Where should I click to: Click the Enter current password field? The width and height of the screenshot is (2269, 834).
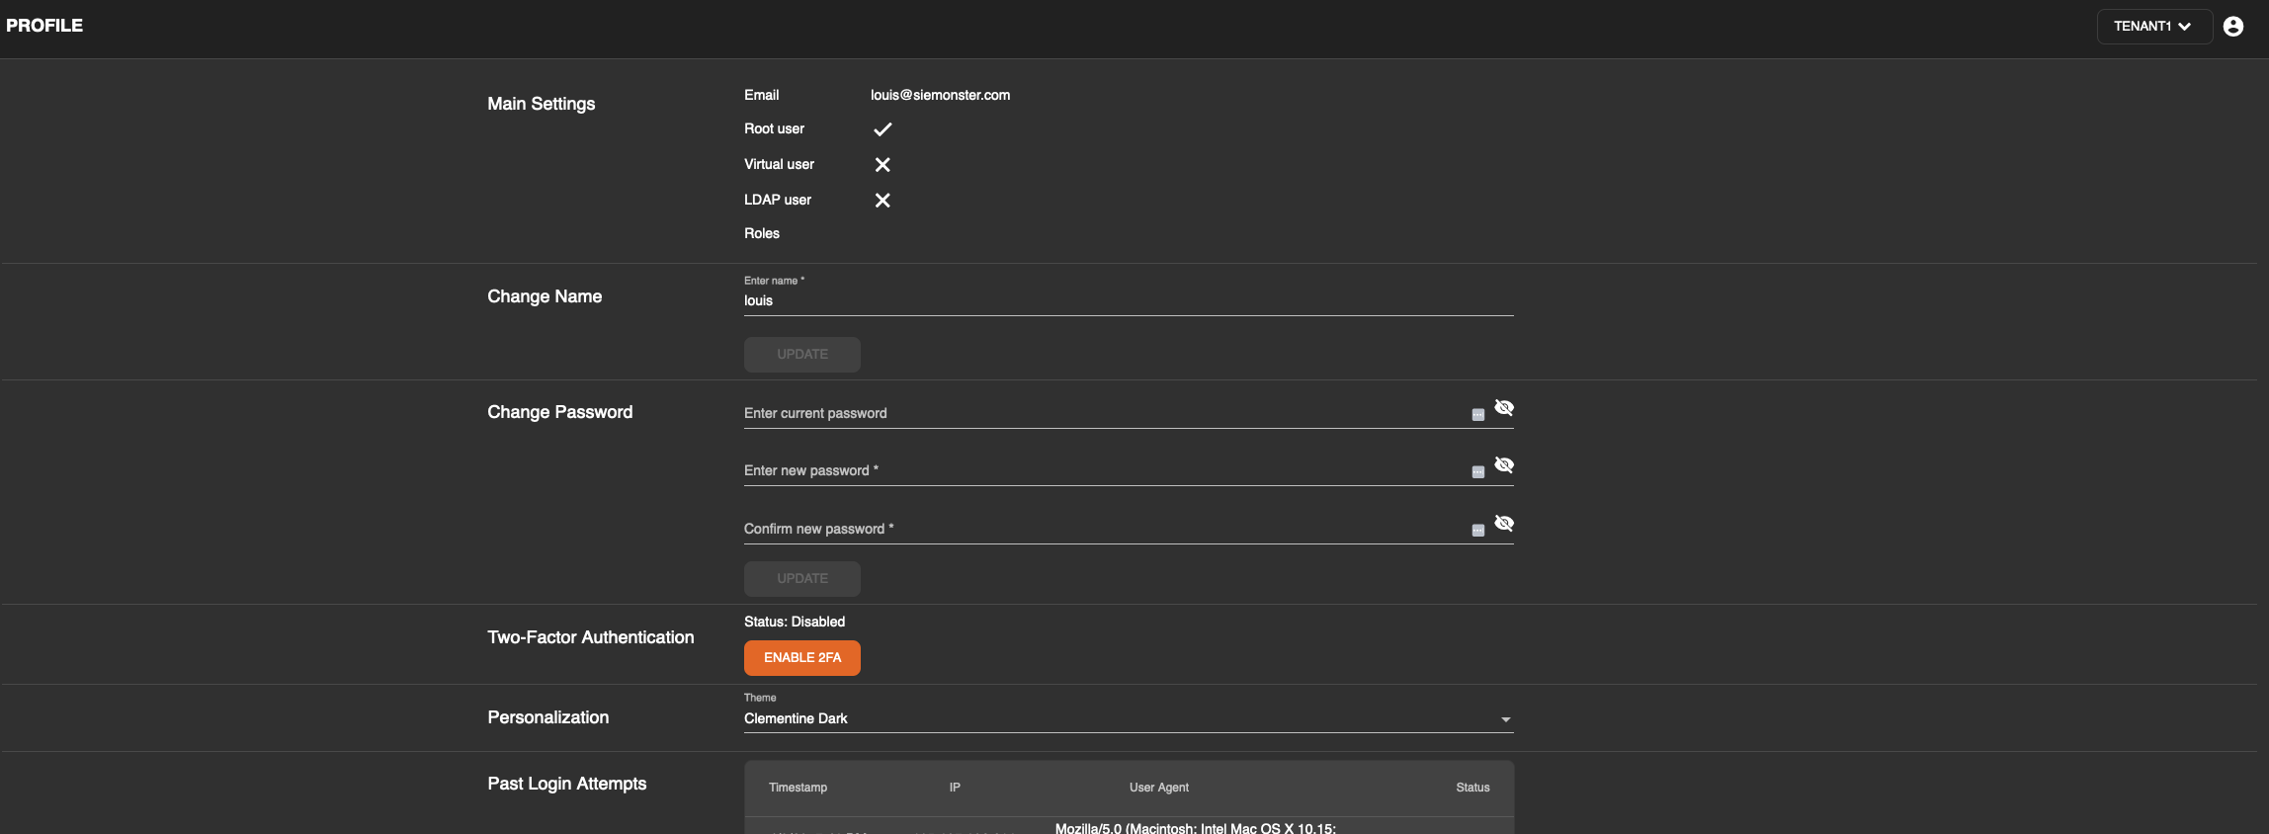pyautogui.click(x=1102, y=414)
